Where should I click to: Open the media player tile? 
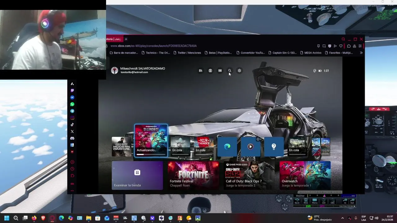(250, 146)
